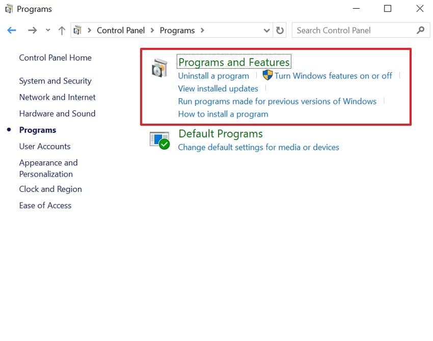This screenshot has height=341, width=433.
Task: Select Control Panel in the breadcrumb path
Action: coord(121,30)
